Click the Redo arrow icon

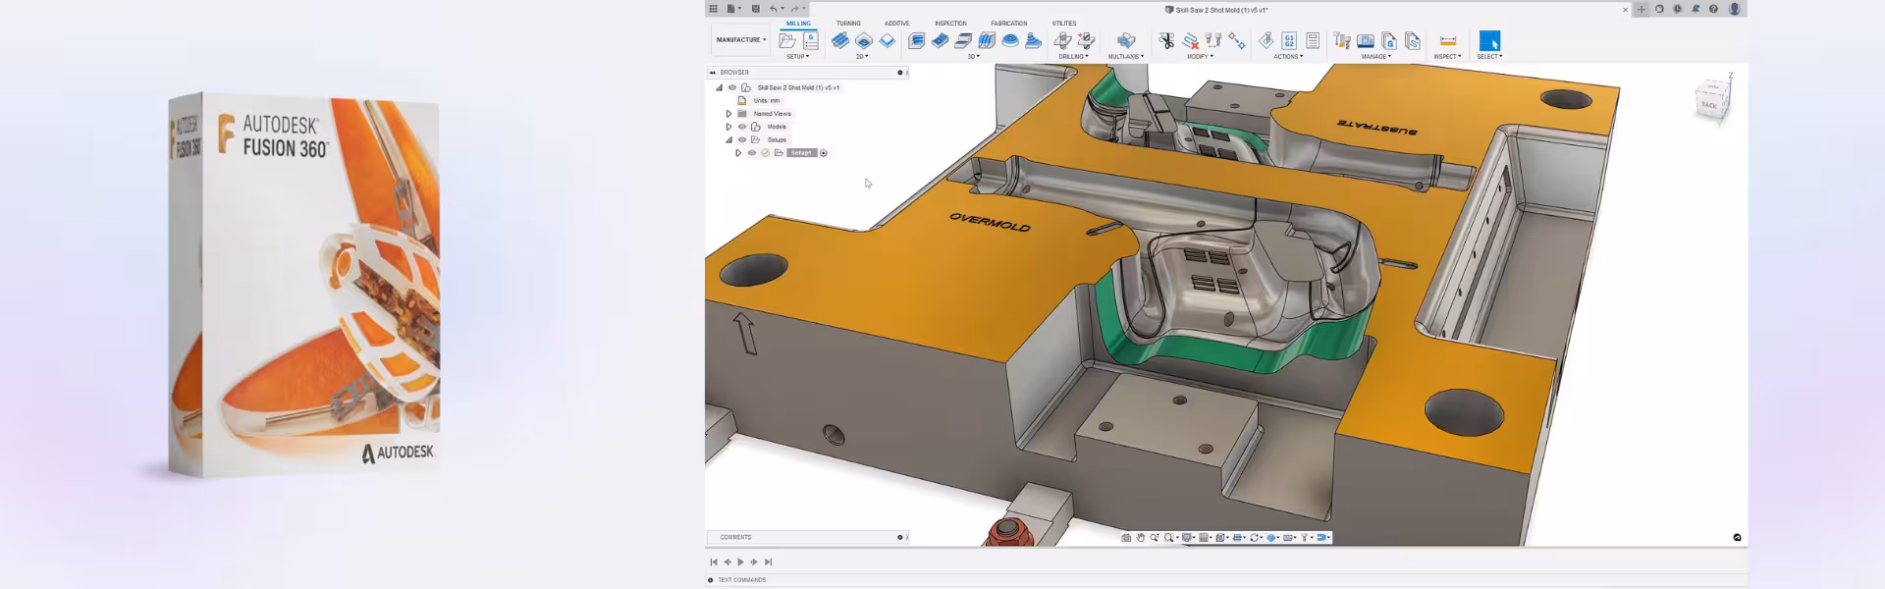(x=794, y=9)
